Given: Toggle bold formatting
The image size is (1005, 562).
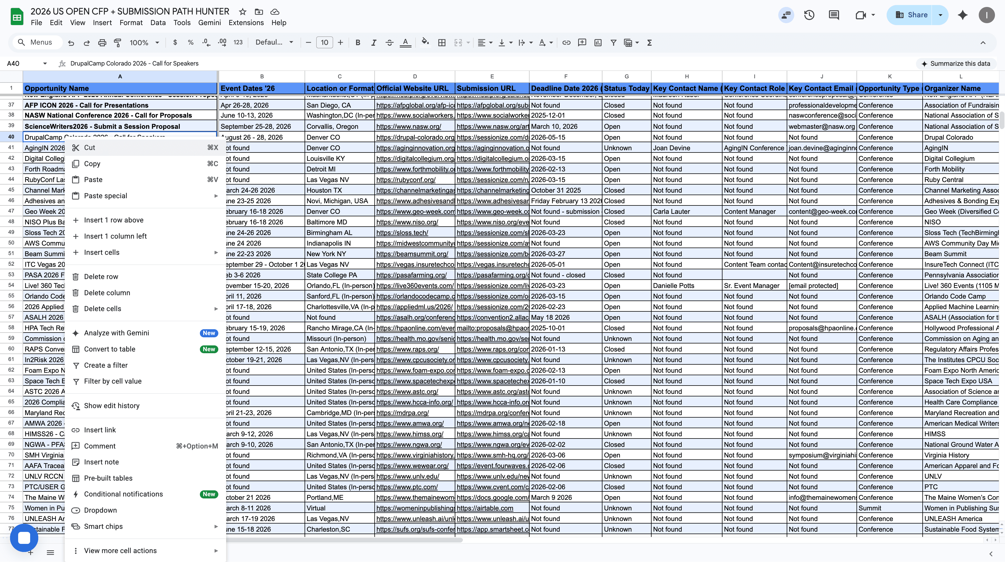Looking at the screenshot, I should [358, 42].
